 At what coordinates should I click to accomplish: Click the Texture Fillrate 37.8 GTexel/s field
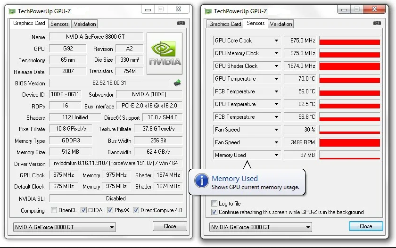158,129
